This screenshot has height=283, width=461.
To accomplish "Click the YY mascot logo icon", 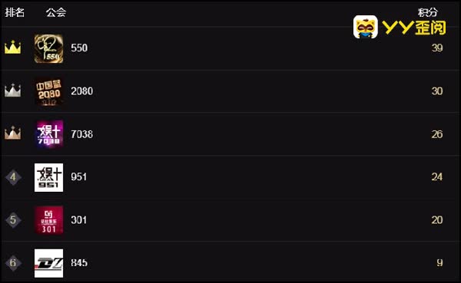I will [366, 27].
